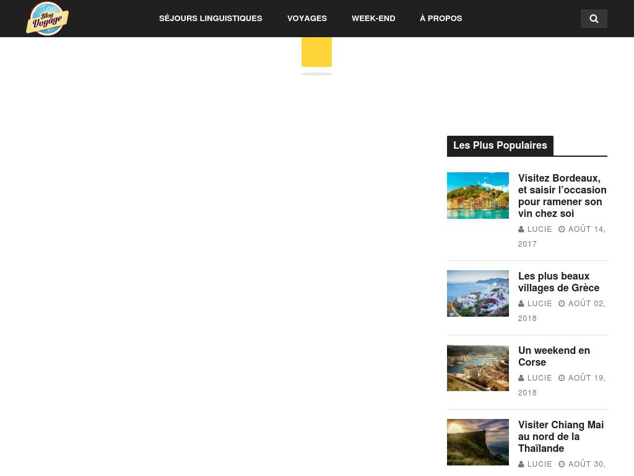Select the Corse harbor thumbnail
This screenshot has height=476, width=634.
pos(478,368)
